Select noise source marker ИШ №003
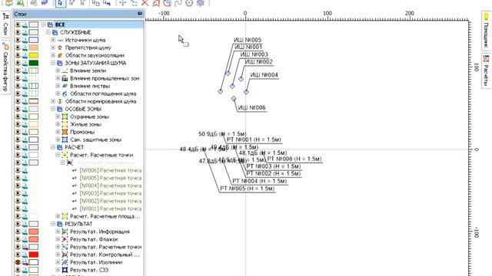The height and width of the screenshot is (276, 492). coord(232,86)
